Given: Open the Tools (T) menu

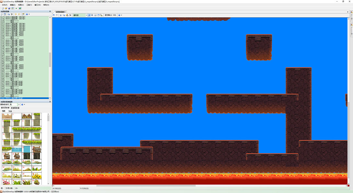Looking at the screenshot, I should [29, 5].
